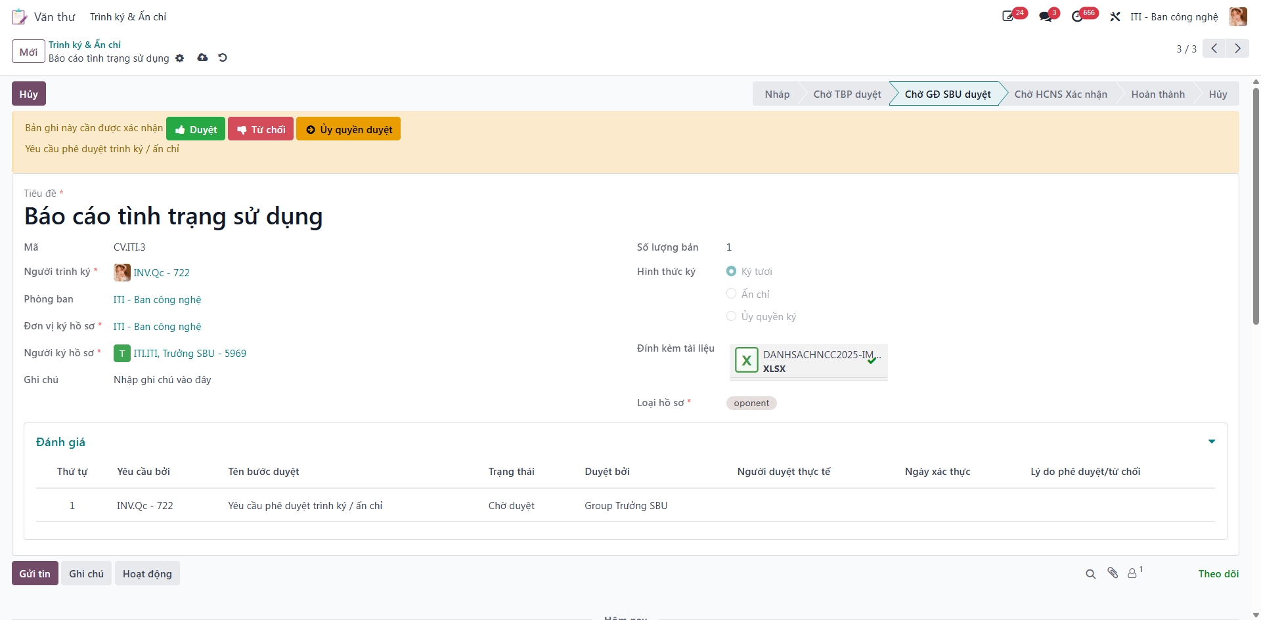Click the cloud save icon
The image size is (1261, 620).
coord(202,58)
